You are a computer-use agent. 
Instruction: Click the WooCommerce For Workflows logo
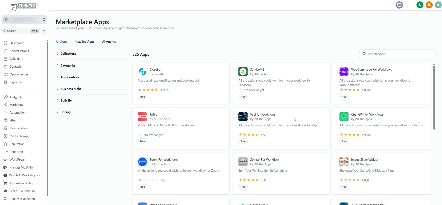(x=344, y=72)
